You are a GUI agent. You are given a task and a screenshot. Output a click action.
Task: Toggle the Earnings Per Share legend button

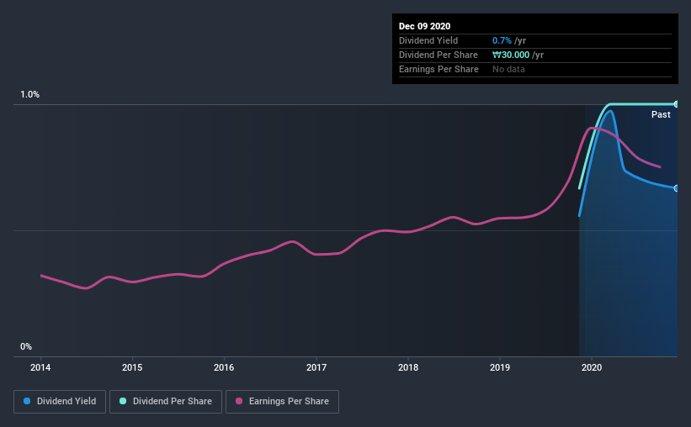[282, 402]
